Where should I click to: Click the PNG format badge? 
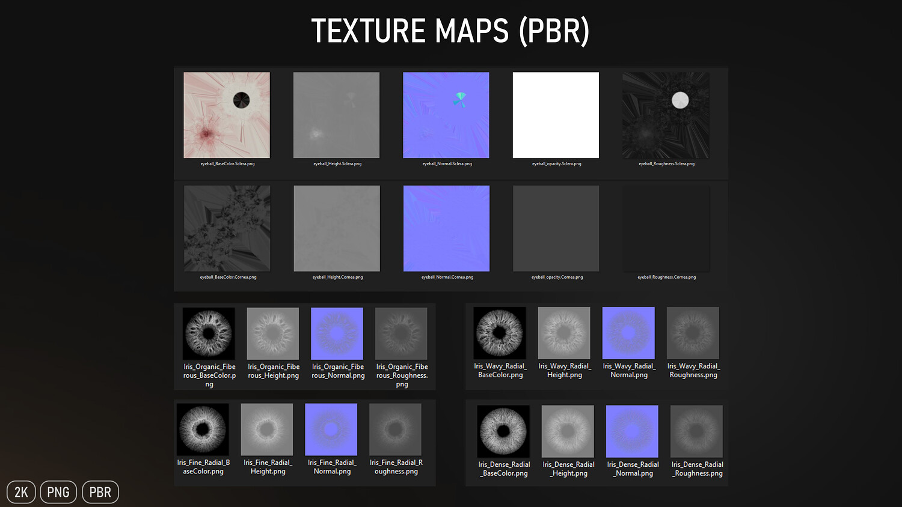pyautogui.click(x=58, y=493)
